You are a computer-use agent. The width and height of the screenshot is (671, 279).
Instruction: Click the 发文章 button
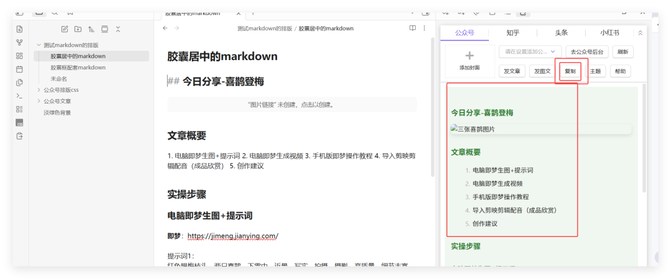[512, 71]
